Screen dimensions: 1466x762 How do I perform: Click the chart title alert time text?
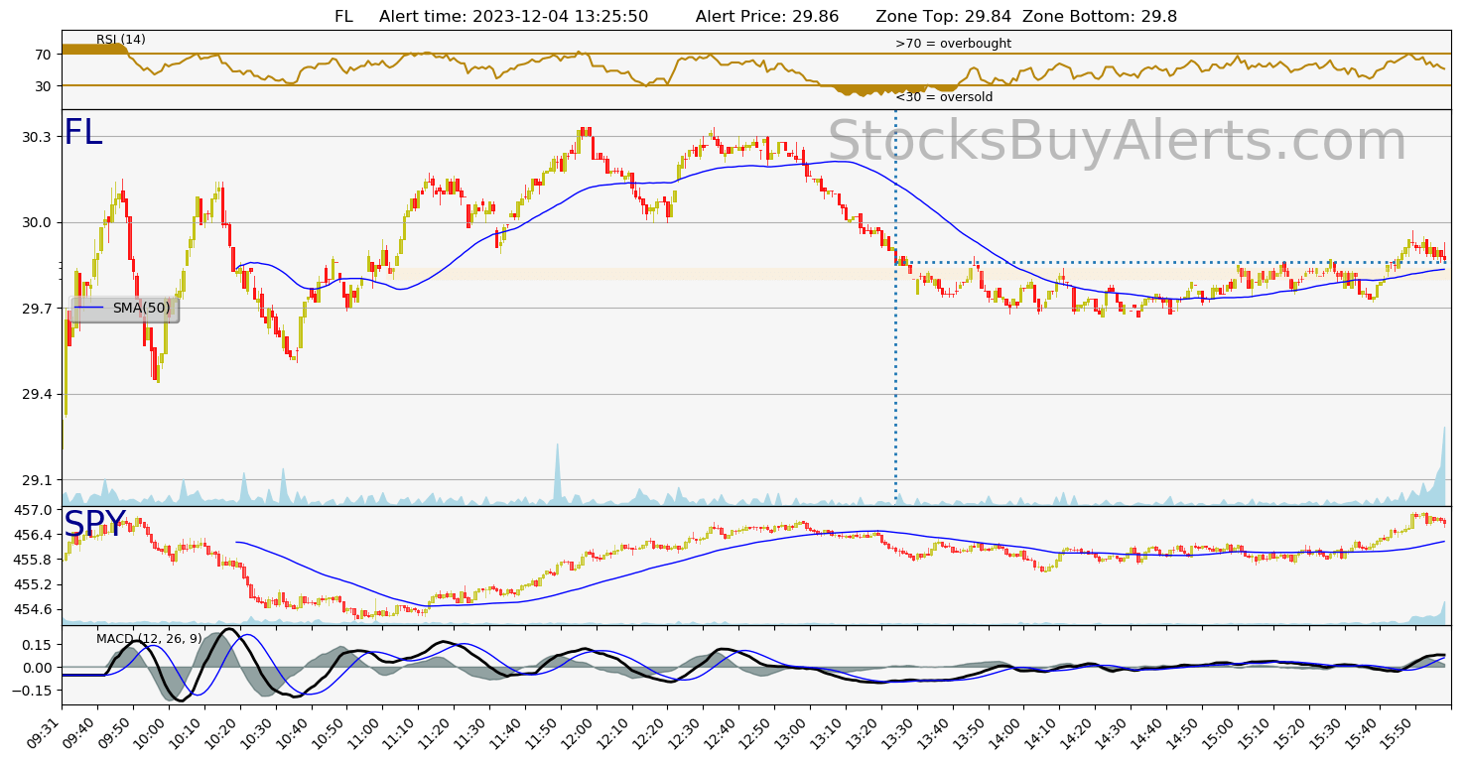514,16
